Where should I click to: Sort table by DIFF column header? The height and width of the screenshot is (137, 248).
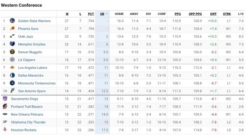[x=213, y=14]
